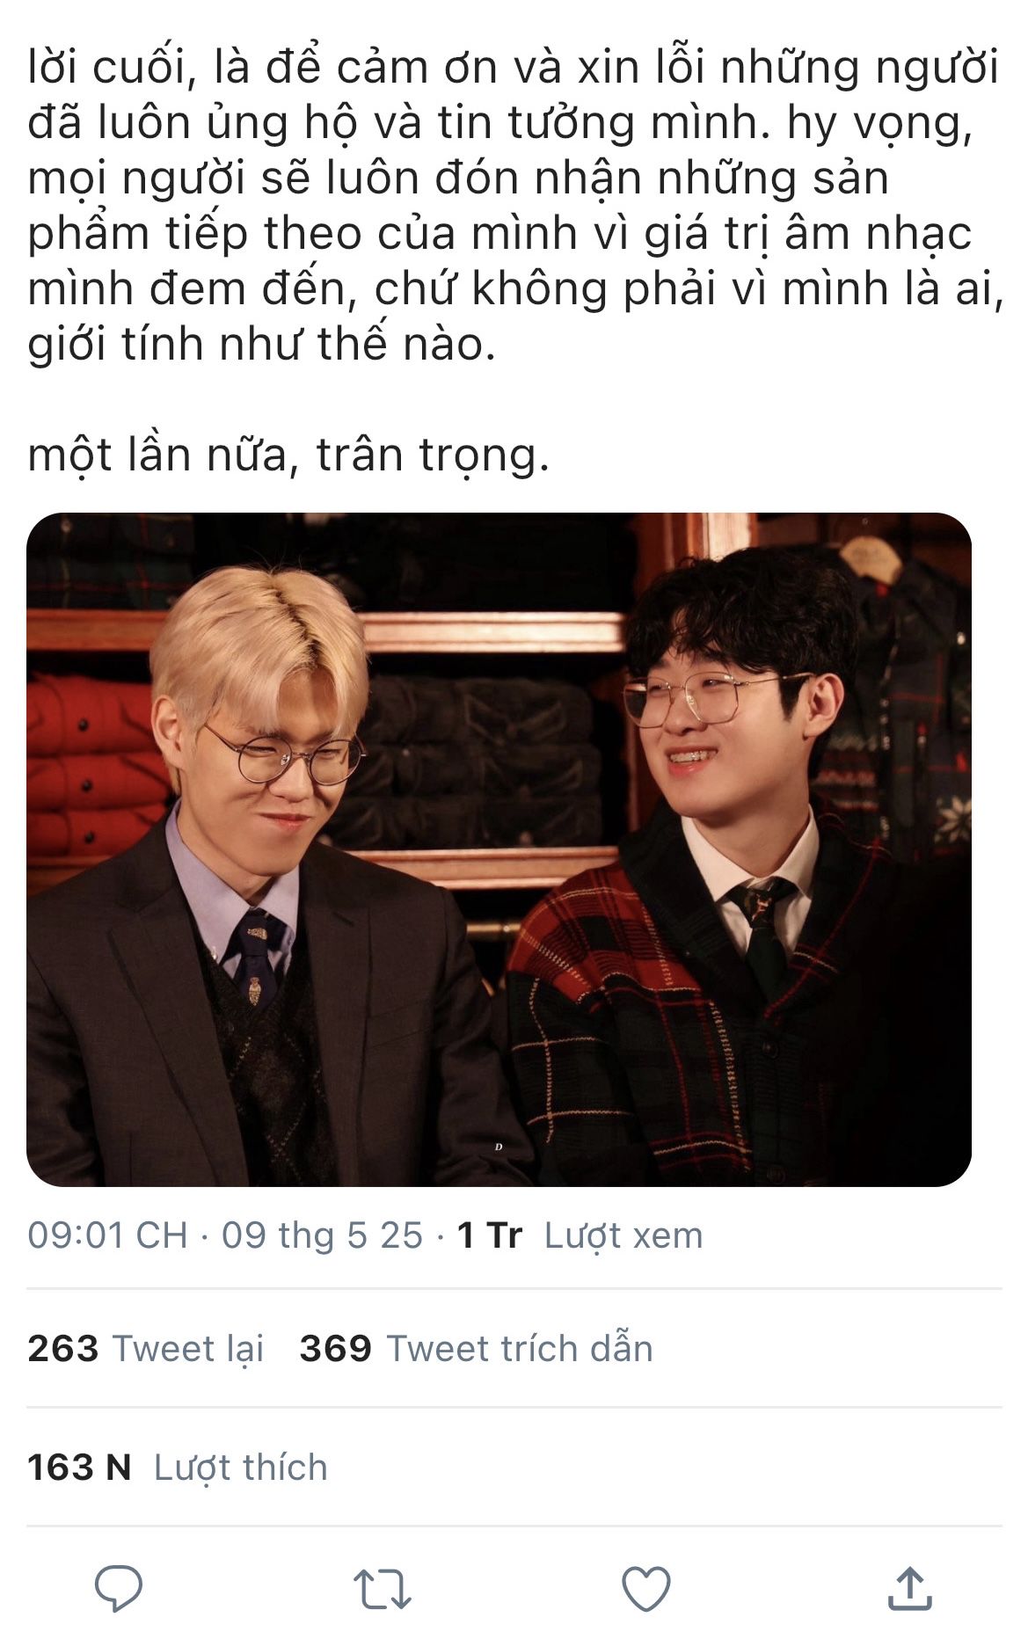Click the 09:01 CH timestamp
This screenshot has height=1639, width=1028.
click(107, 1235)
